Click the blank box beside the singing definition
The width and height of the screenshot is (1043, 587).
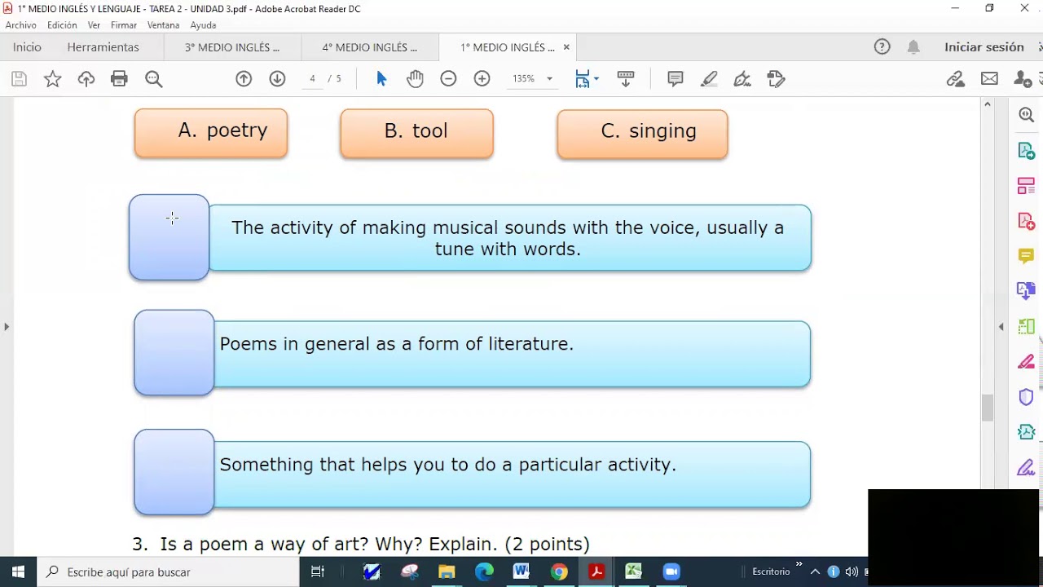click(169, 237)
